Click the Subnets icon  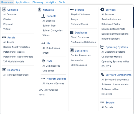(x=43, y=16)
